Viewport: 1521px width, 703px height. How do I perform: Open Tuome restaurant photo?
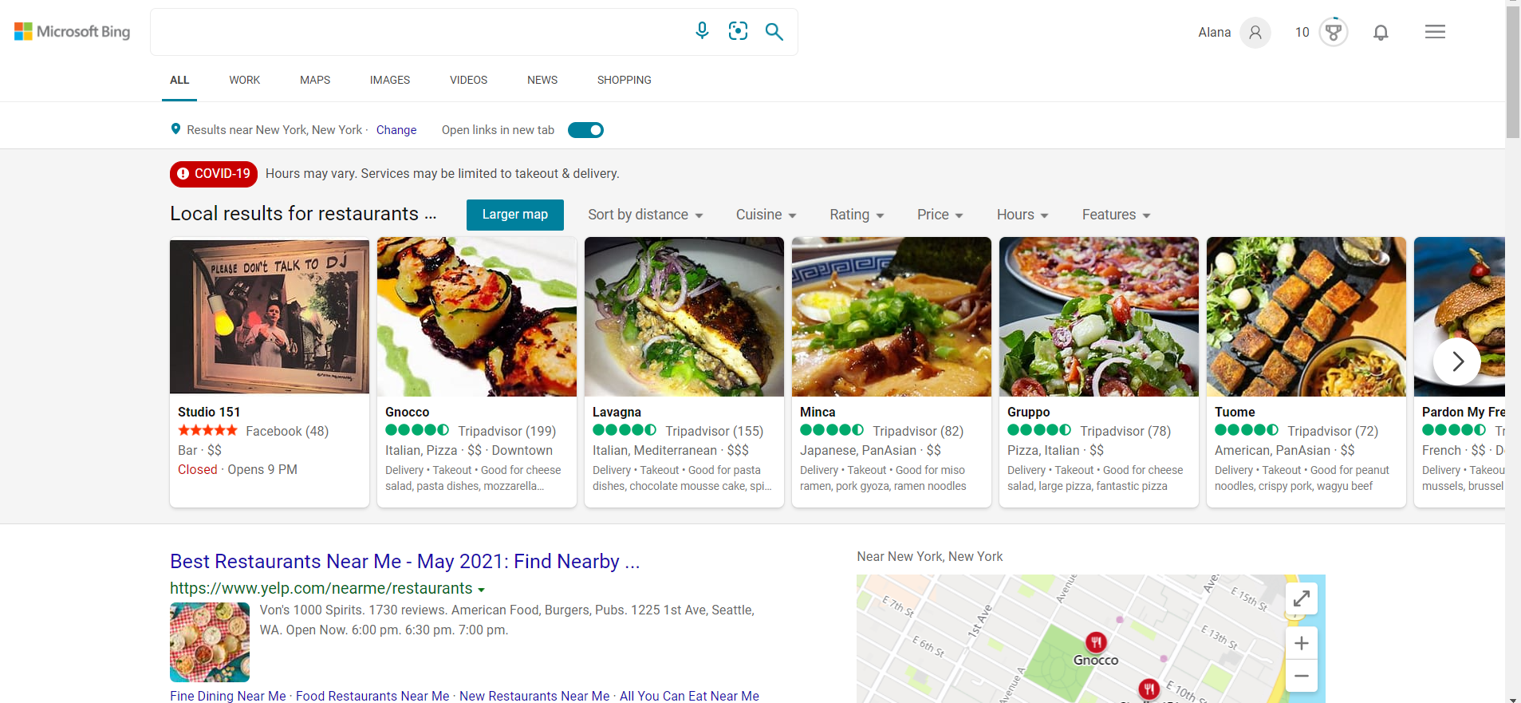(1306, 317)
